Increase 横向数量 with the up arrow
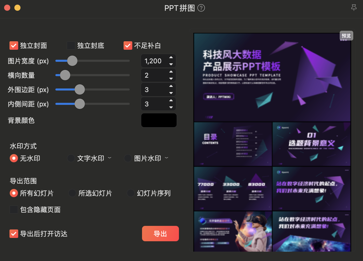363x261 pixels. pos(171,72)
